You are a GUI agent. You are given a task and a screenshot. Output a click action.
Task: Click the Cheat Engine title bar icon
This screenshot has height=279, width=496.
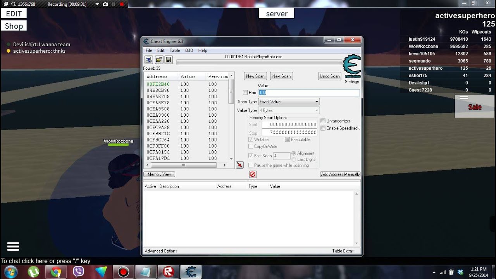[x=146, y=41]
